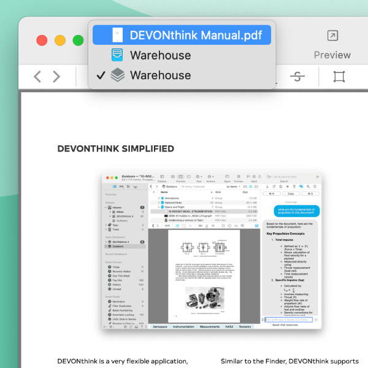Click the DEVONTHINK SIMPLIFIED heading

[x=115, y=148]
